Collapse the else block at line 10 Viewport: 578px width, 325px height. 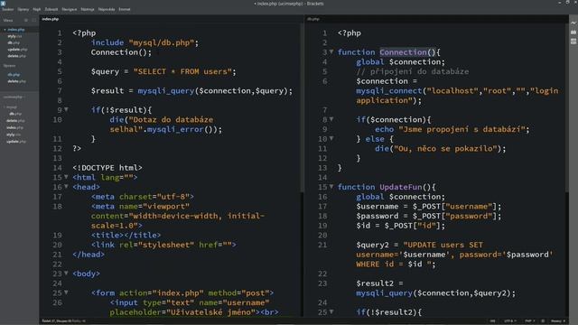331,138
